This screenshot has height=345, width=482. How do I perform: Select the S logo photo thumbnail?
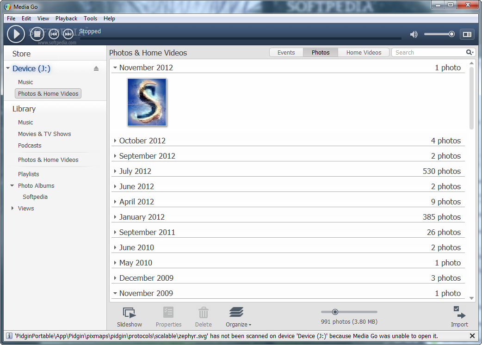[147, 102]
